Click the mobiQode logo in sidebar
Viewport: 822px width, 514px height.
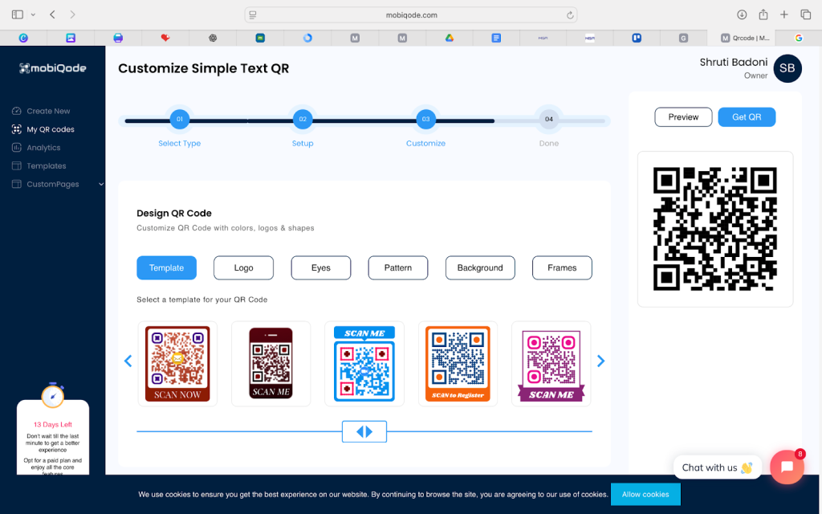(52, 68)
